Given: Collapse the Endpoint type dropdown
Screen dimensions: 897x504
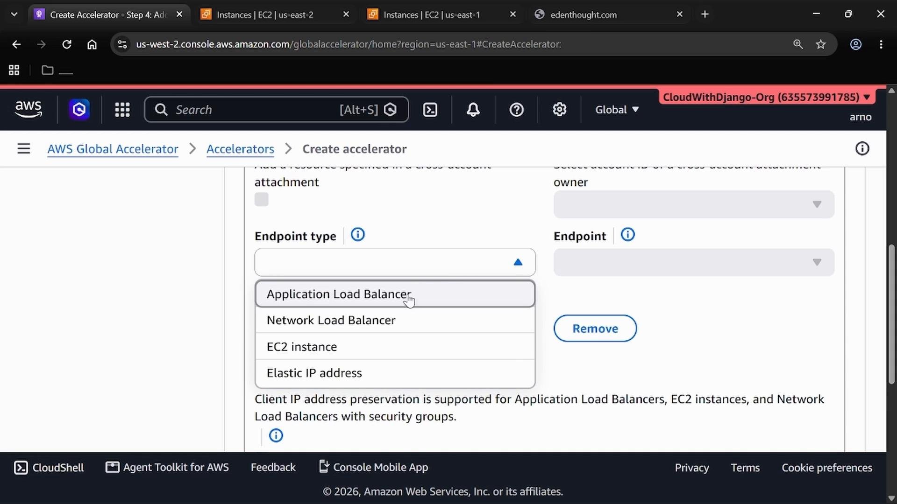Looking at the screenshot, I should point(395,262).
